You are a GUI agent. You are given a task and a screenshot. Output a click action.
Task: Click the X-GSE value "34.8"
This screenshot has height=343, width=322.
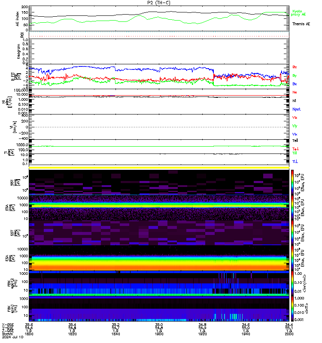(202, 325)
